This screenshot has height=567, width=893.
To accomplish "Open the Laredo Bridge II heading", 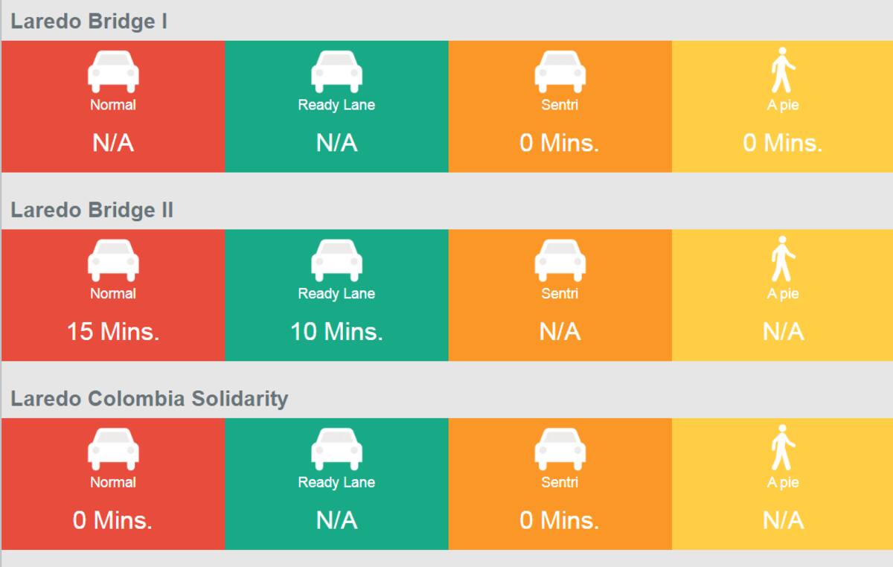I will point(92,211).
